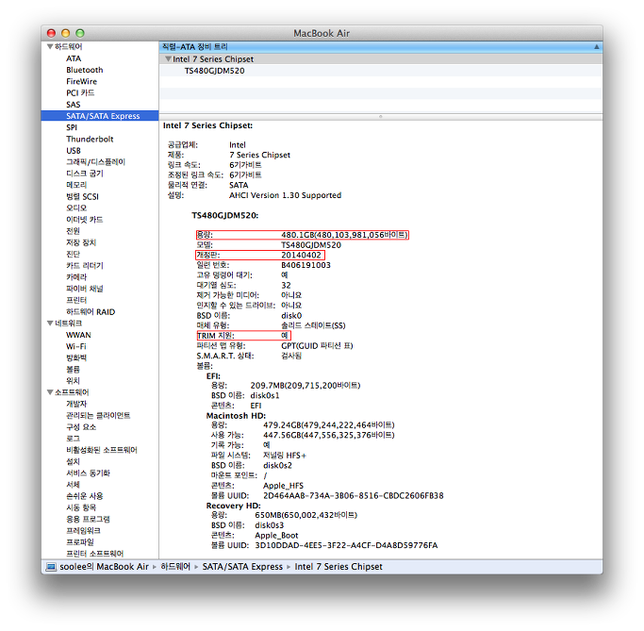The image size is (644, 631).
Task: Select TS480GJDM520 drive in the device tree
Action: (x=214, y=71)
